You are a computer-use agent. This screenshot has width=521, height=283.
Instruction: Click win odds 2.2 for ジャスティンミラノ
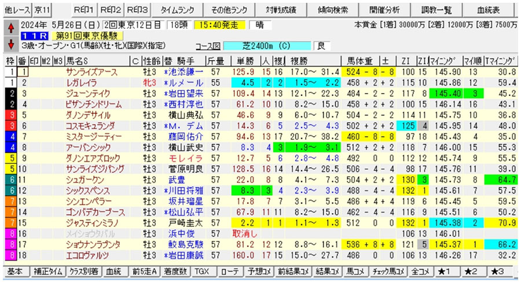point(248,223)
